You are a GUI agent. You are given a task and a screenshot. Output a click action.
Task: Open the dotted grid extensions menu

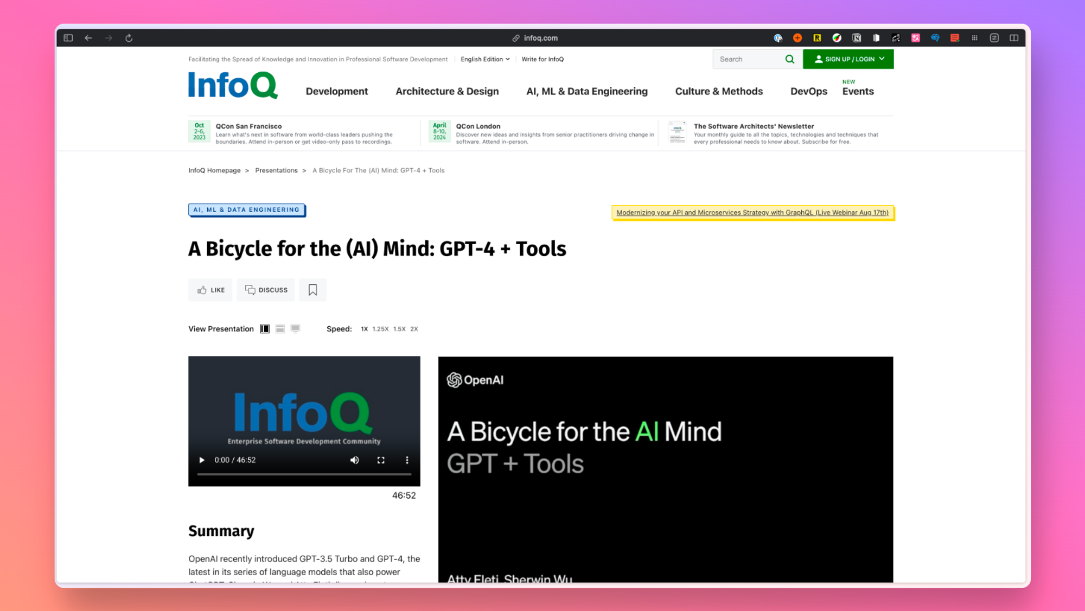click(975, 38)
